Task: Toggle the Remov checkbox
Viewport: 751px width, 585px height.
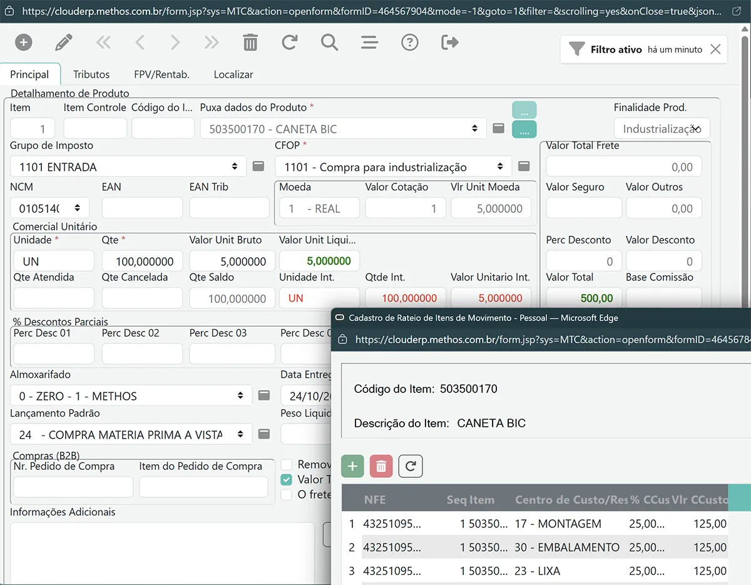Action: (287, 465)
